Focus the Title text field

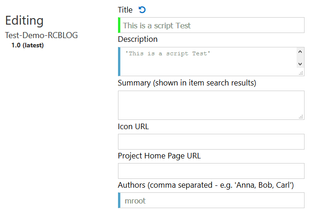pos(211,26)
